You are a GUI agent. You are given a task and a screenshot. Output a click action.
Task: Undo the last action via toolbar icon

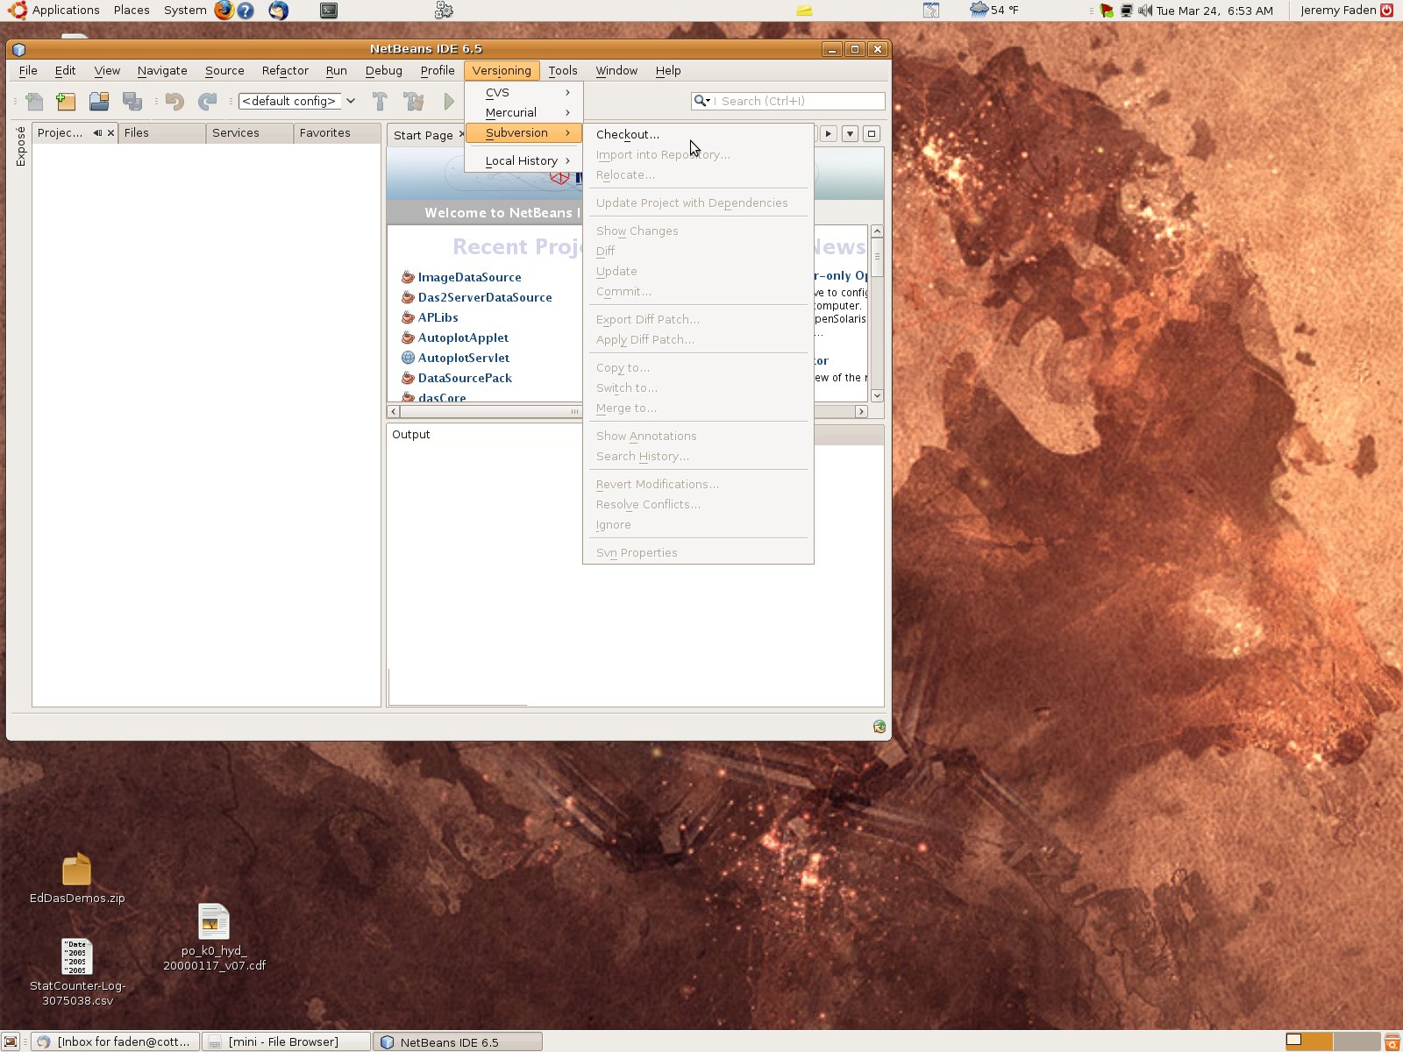[174, 101]
